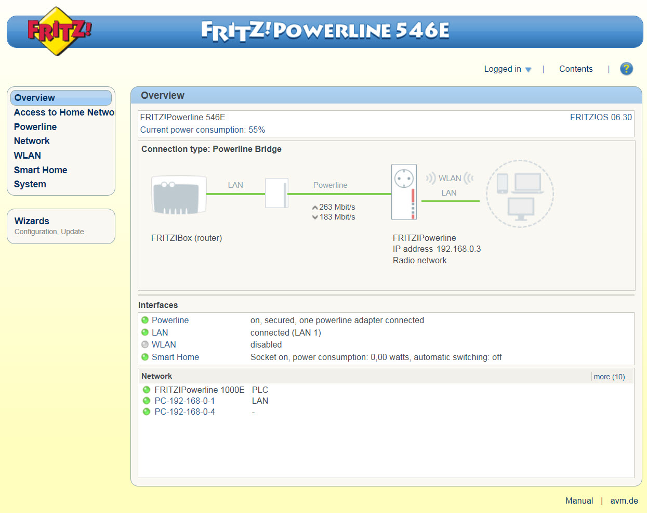Open the Network sidebar menu

32,141
